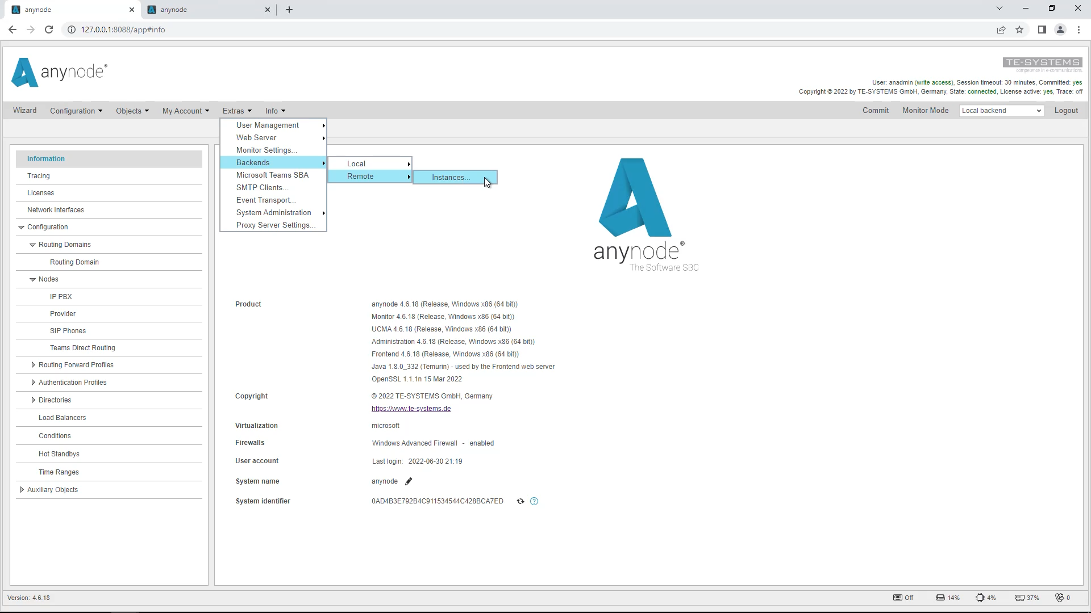The height and width of the screenshot is (613, 1091).
Task: Click the anynode logo in the header
Action: tap(59, 72)
